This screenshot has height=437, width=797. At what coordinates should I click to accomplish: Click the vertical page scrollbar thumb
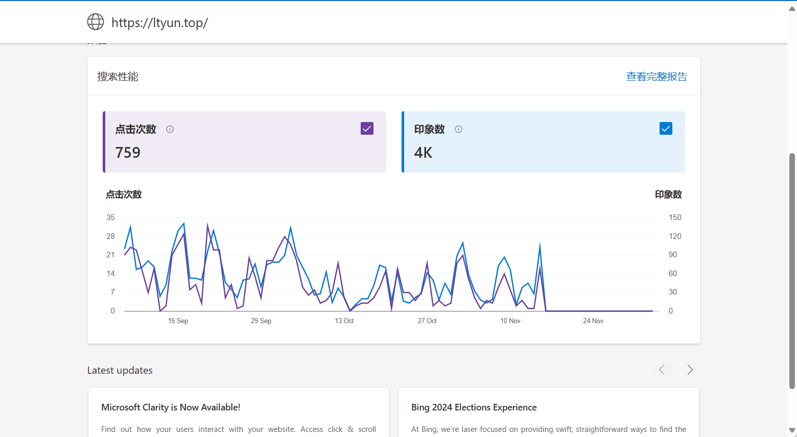[792, 271]
